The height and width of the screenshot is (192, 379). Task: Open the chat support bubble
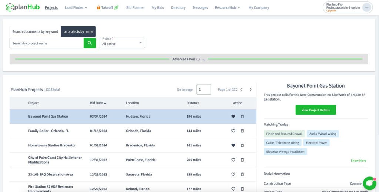click(369, 183)
